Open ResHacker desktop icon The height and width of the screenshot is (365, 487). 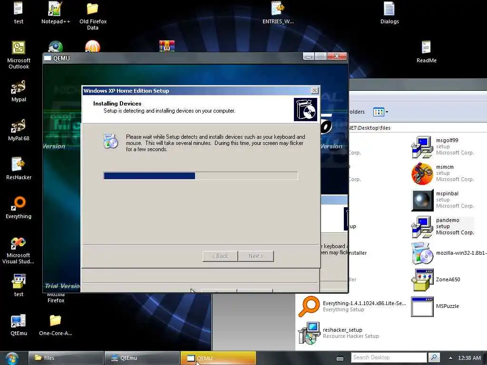[x=19, y=169]
